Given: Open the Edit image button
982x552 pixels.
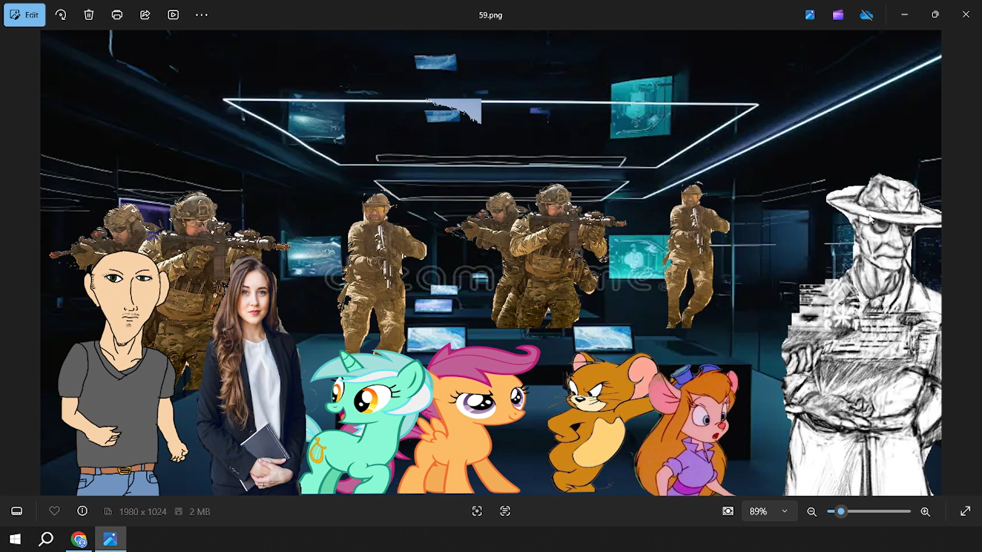Looking at the screenshot, I should [x=25, y=15].
